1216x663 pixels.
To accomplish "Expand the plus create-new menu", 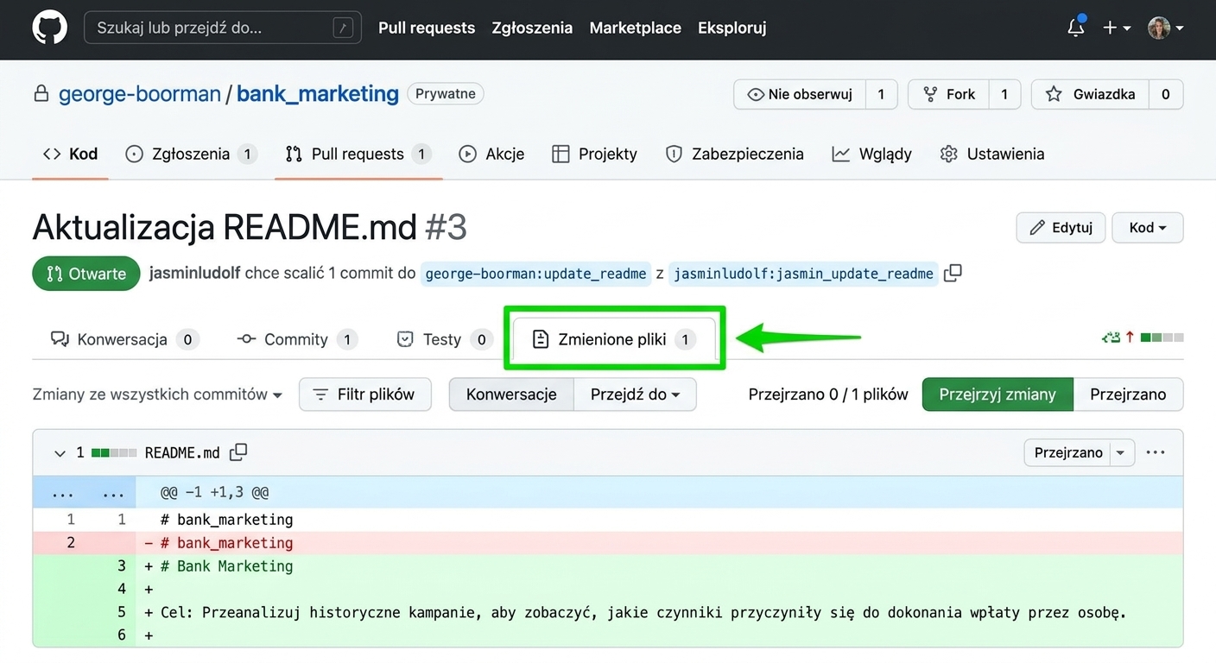I will [1117, 28].
